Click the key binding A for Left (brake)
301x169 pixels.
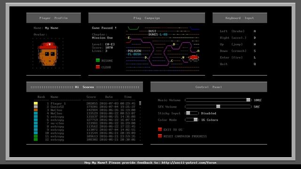255,31
